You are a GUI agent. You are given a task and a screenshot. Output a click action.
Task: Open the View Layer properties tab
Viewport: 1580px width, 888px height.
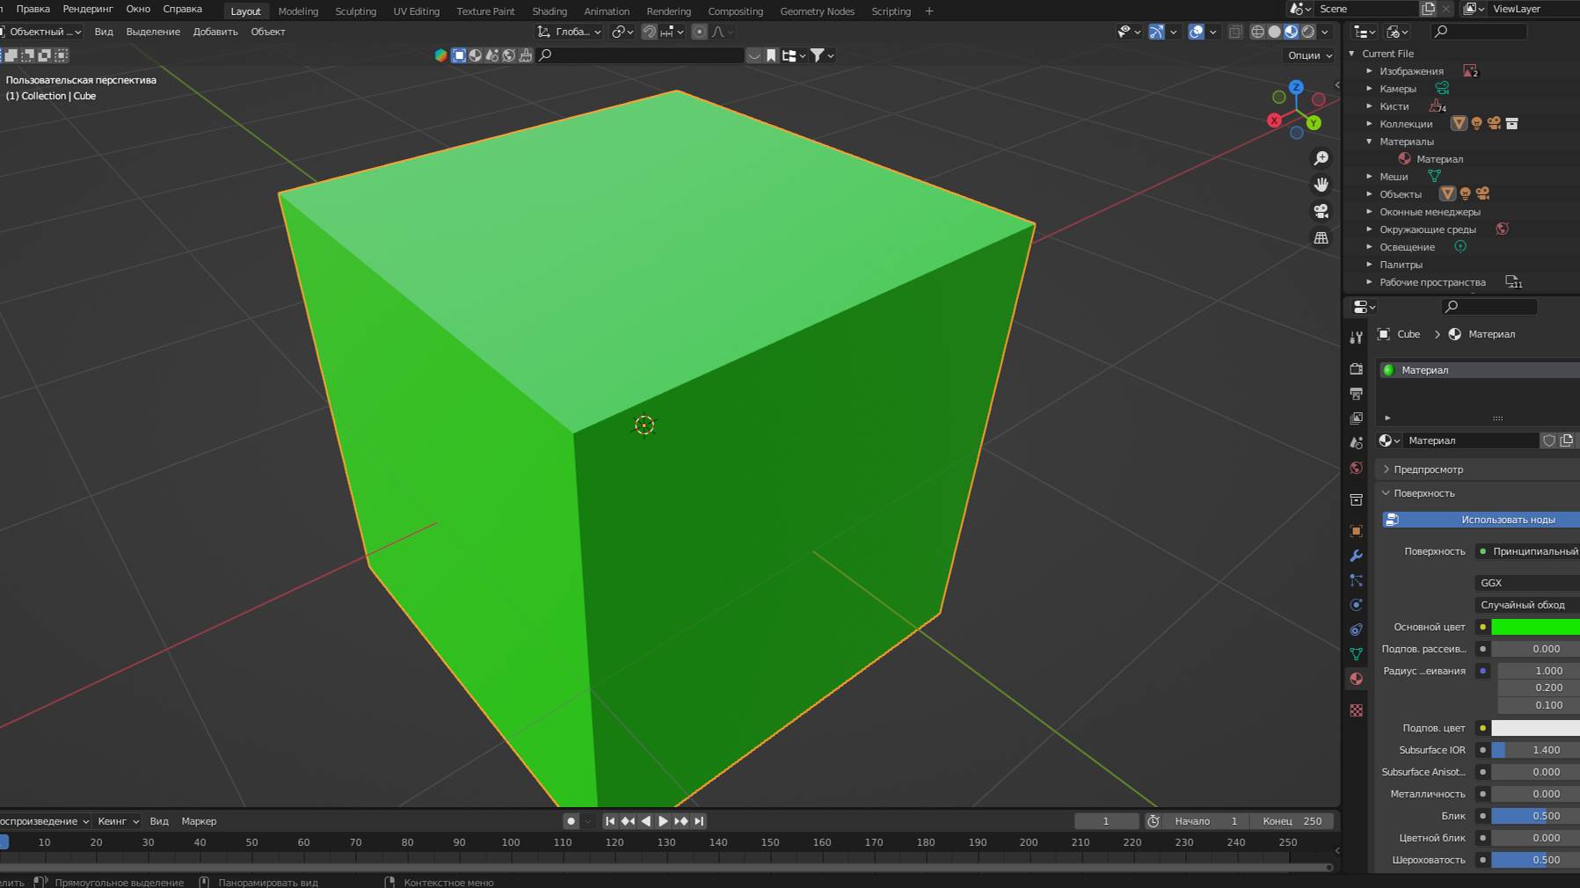pyautogui.click(x=1356, y=418)
